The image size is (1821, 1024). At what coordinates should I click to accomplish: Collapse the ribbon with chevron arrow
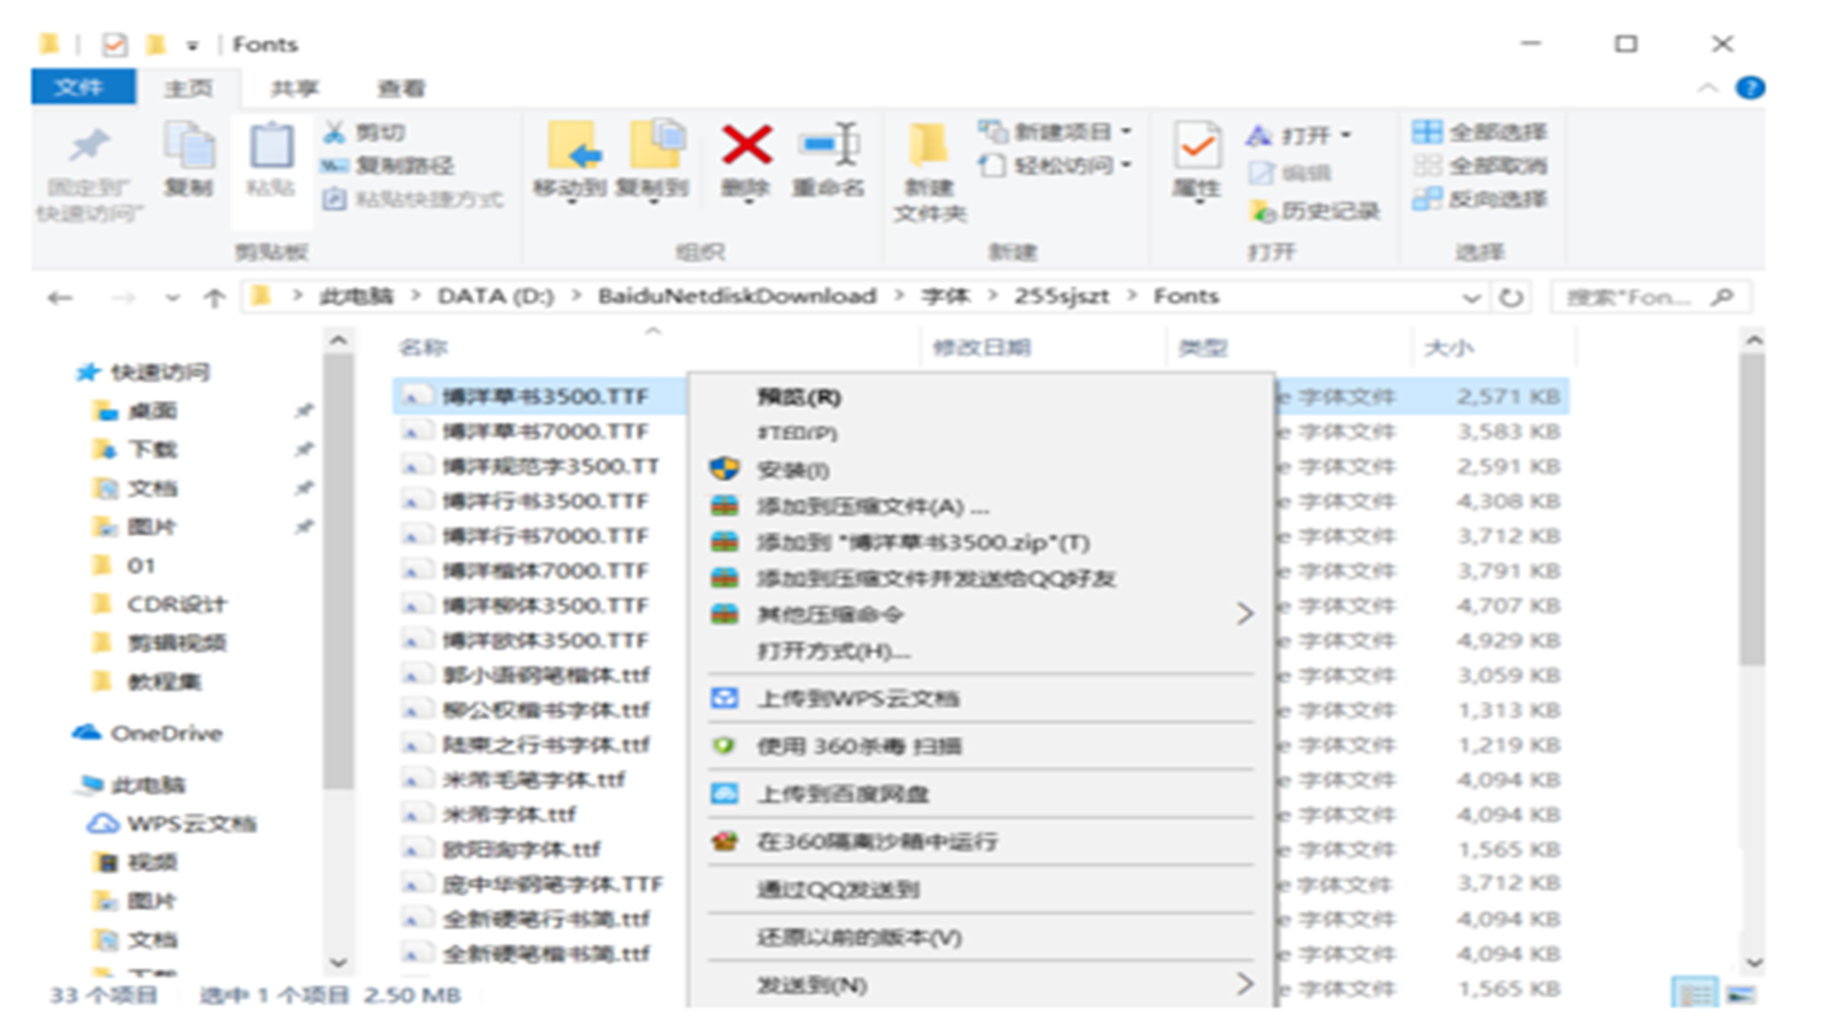point(1707,88)
